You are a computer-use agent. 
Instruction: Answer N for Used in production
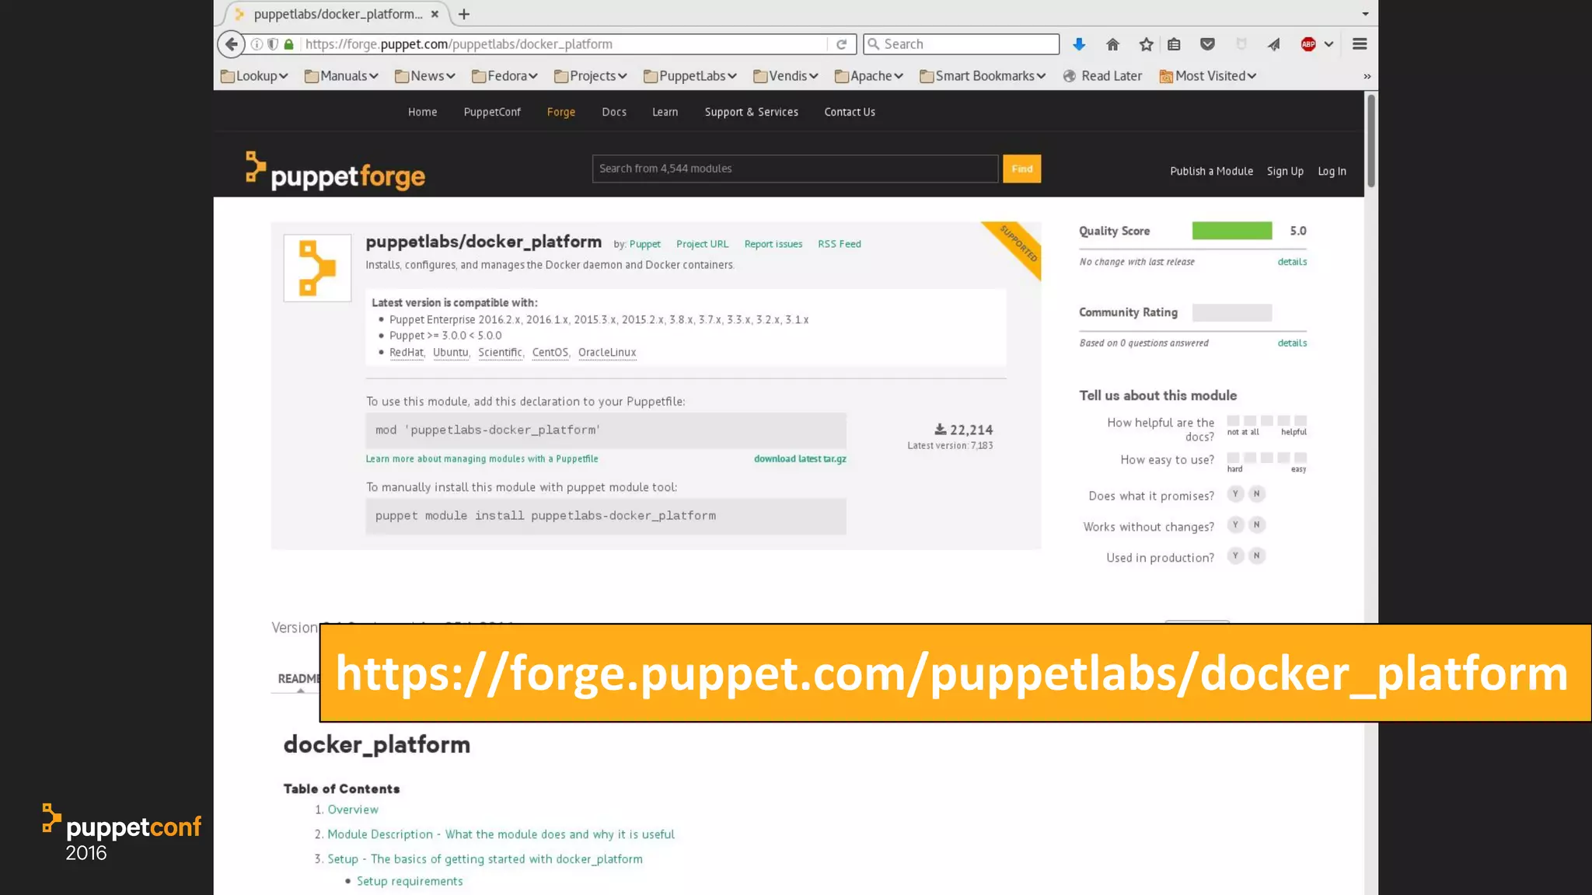1256,555
